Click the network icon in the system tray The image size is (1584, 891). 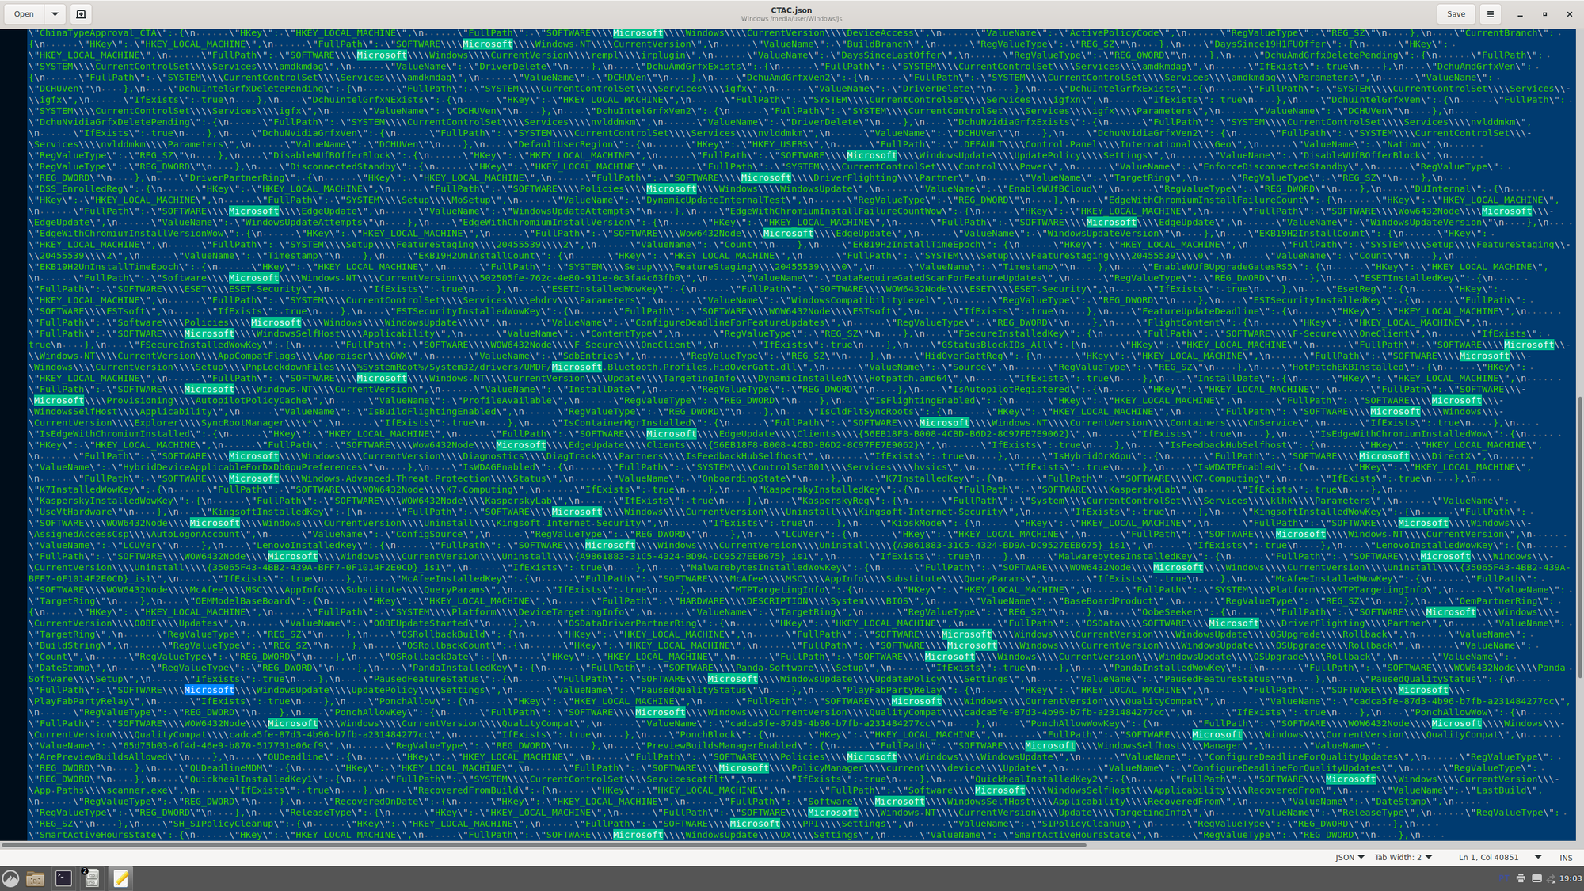pos(1551,878)
